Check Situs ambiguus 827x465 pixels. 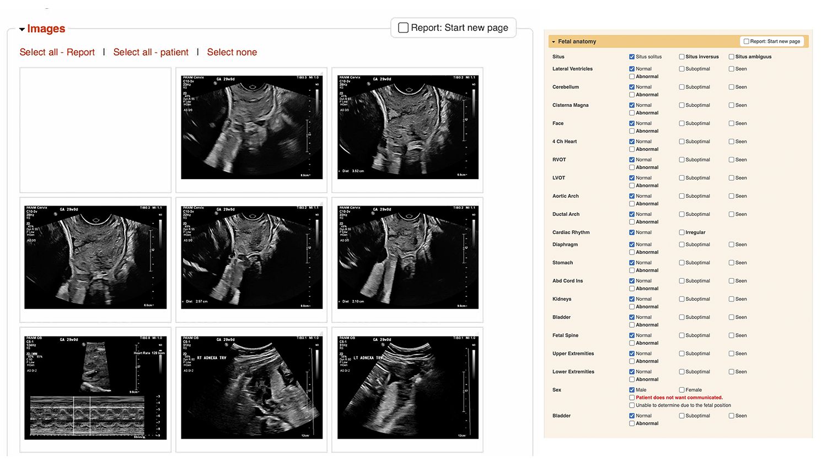pyautogui.click(x=731, y=57)
